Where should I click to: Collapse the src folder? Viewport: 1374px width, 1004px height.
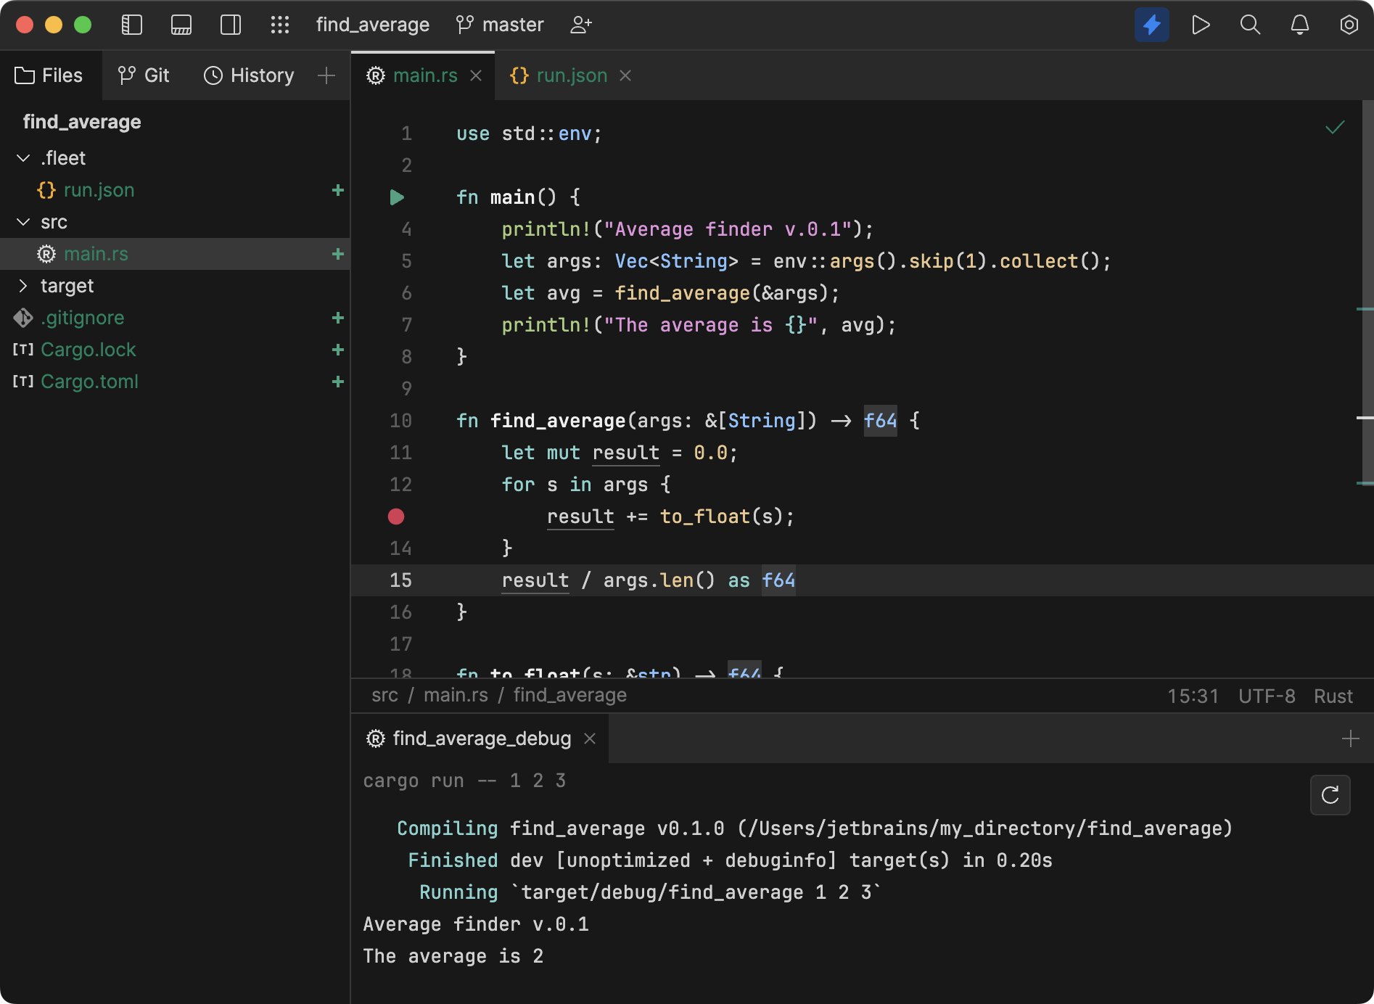22,222
